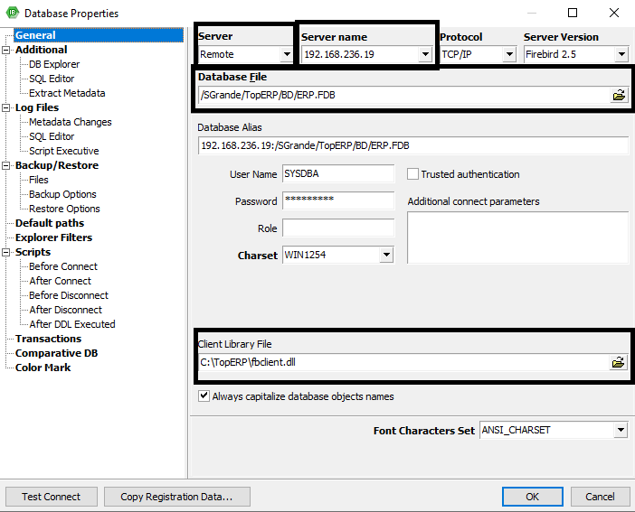Click the Client Library File browse icon

(619, 362)
